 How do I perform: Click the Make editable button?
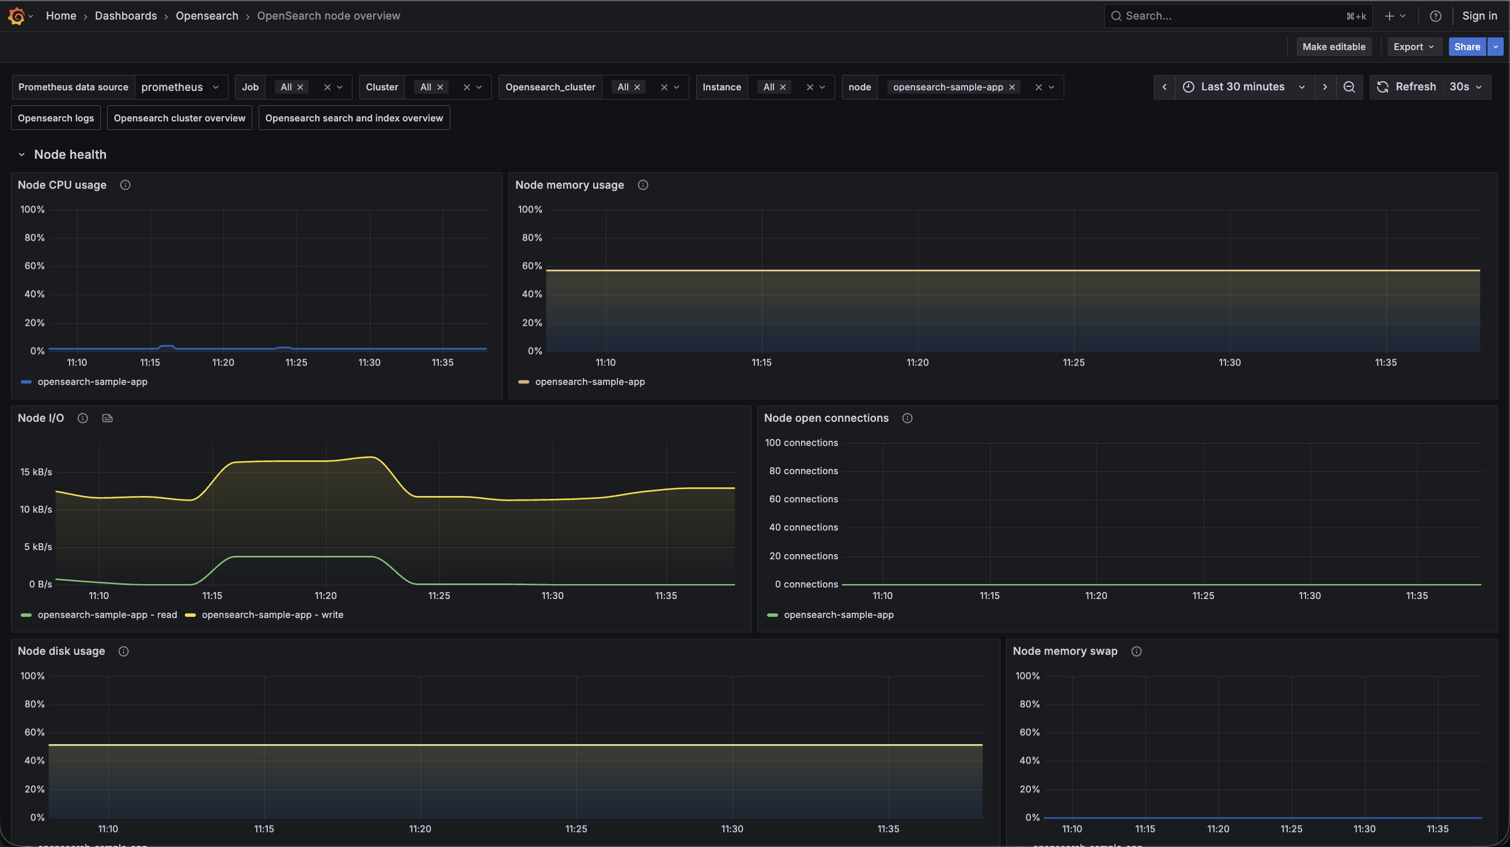1334,47
